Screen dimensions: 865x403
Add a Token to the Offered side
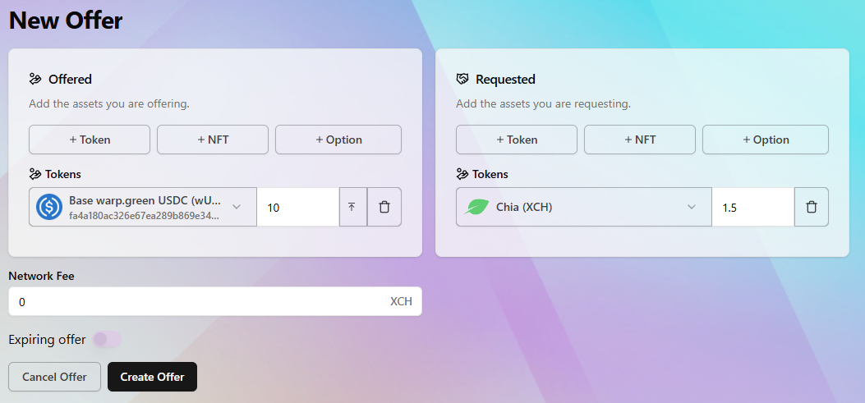pos(90,140)
